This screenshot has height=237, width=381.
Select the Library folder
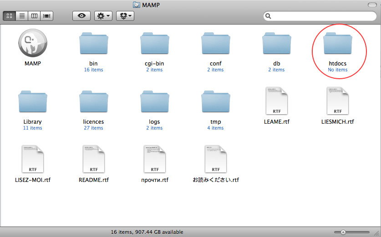tap(32, 102)
